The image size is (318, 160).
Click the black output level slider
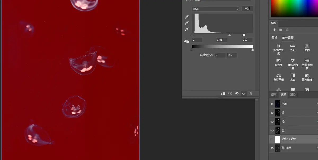click(192, 50)
